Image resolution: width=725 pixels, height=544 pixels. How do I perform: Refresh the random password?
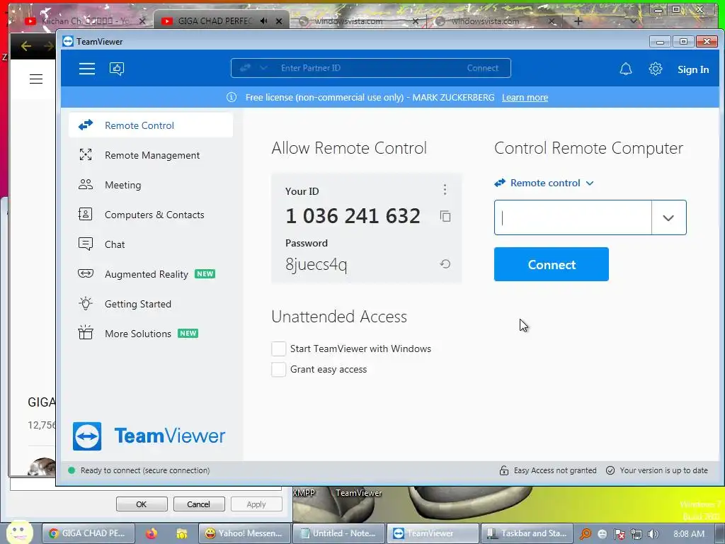445,263
